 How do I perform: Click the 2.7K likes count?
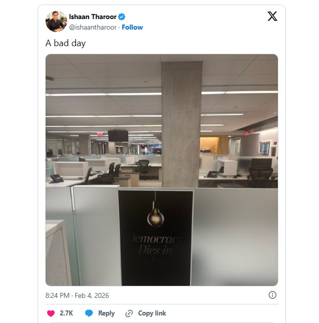pyautogui.click(x=66, y=313)
